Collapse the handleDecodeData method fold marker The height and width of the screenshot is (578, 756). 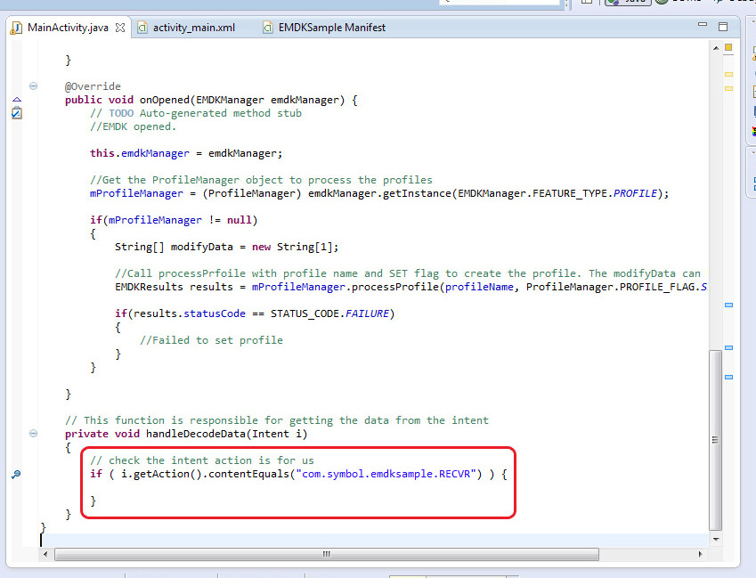click(x=34, y=434)
